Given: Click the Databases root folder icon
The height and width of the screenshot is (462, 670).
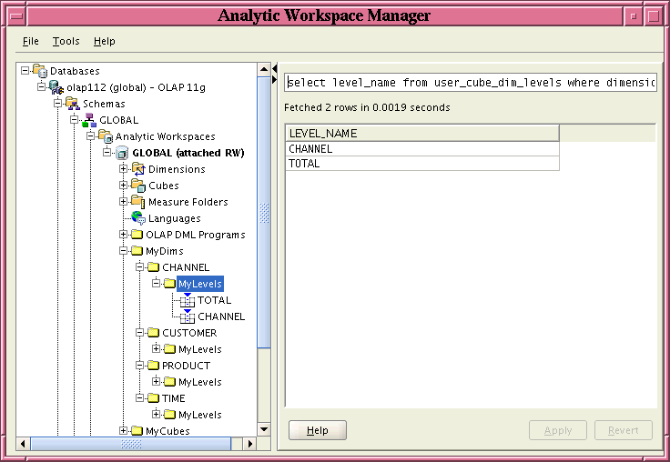Looking at the screenshot, I should coord(39,71).
